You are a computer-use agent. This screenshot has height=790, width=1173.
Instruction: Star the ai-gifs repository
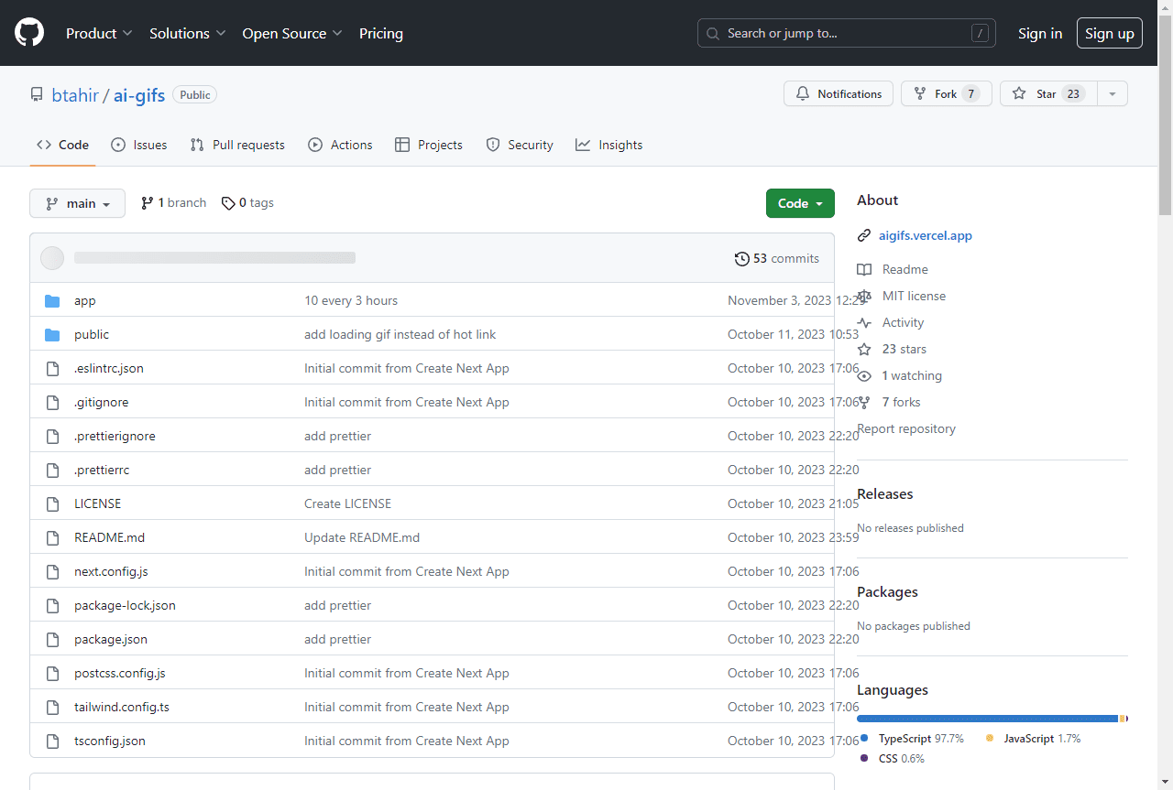point(1047,94)
